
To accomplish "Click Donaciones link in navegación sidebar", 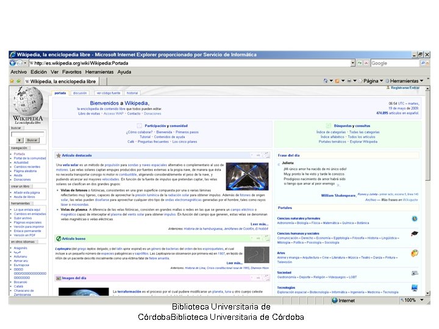I will 22,180.
